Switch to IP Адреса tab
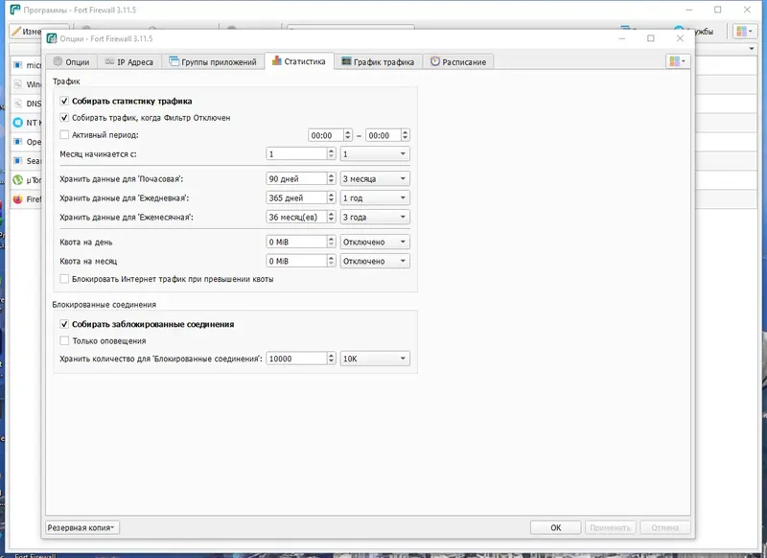 (129, 61)
